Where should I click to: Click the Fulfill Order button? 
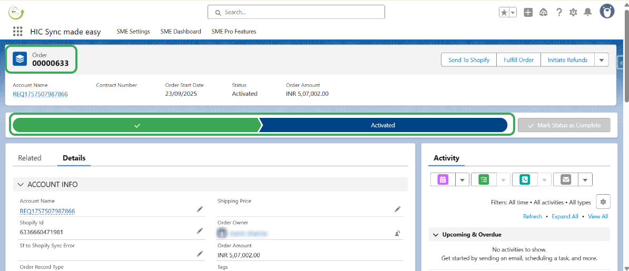[519, 60]
